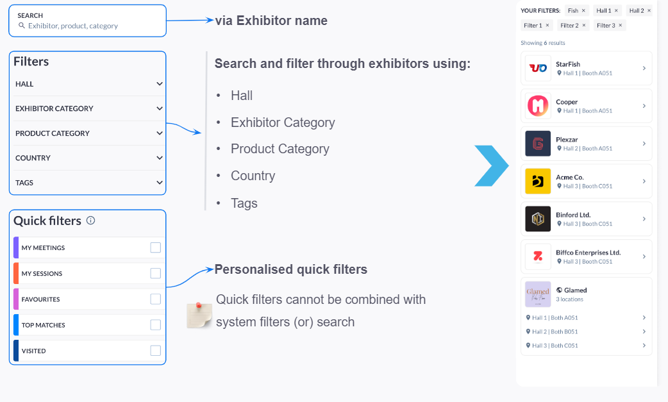Click the Quick filters info icon
The image size is (668, 402).
[x=91, y=221]
